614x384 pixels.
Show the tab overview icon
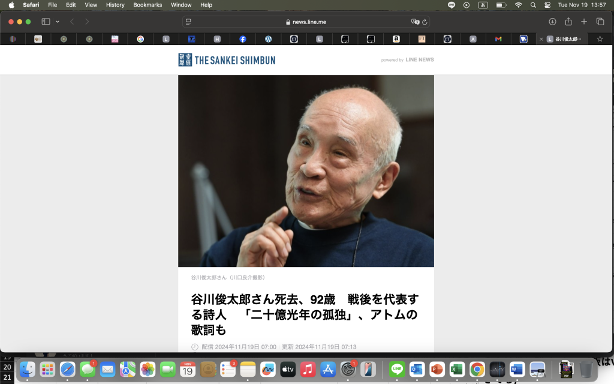[600, 22]
